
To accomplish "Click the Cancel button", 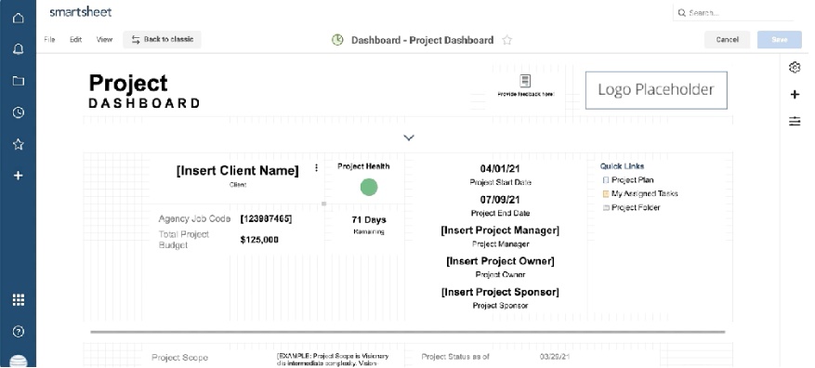I will pyautogui.click(x=727, y=40).
